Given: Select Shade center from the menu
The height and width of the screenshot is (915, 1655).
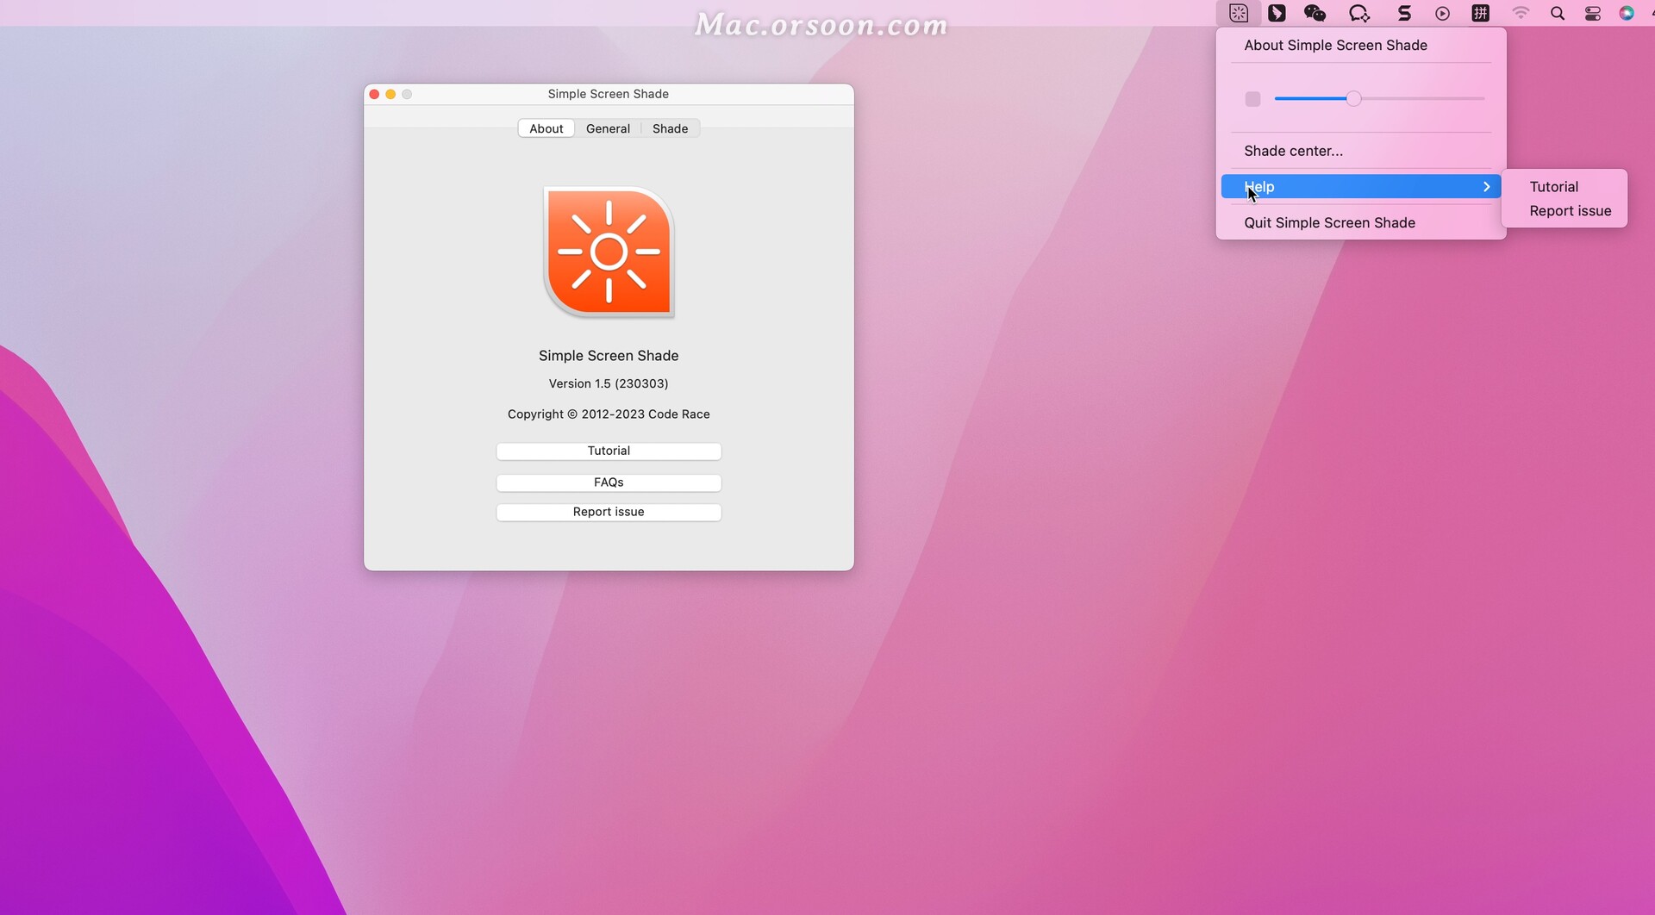Looking at the screenshot, I should click(1293, 150).
